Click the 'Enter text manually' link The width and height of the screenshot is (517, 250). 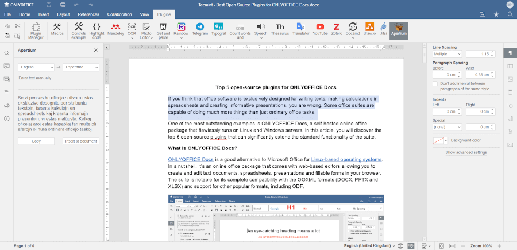[35, 78]
